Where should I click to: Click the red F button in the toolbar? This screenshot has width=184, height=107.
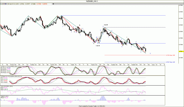click(x=4, y=4)
